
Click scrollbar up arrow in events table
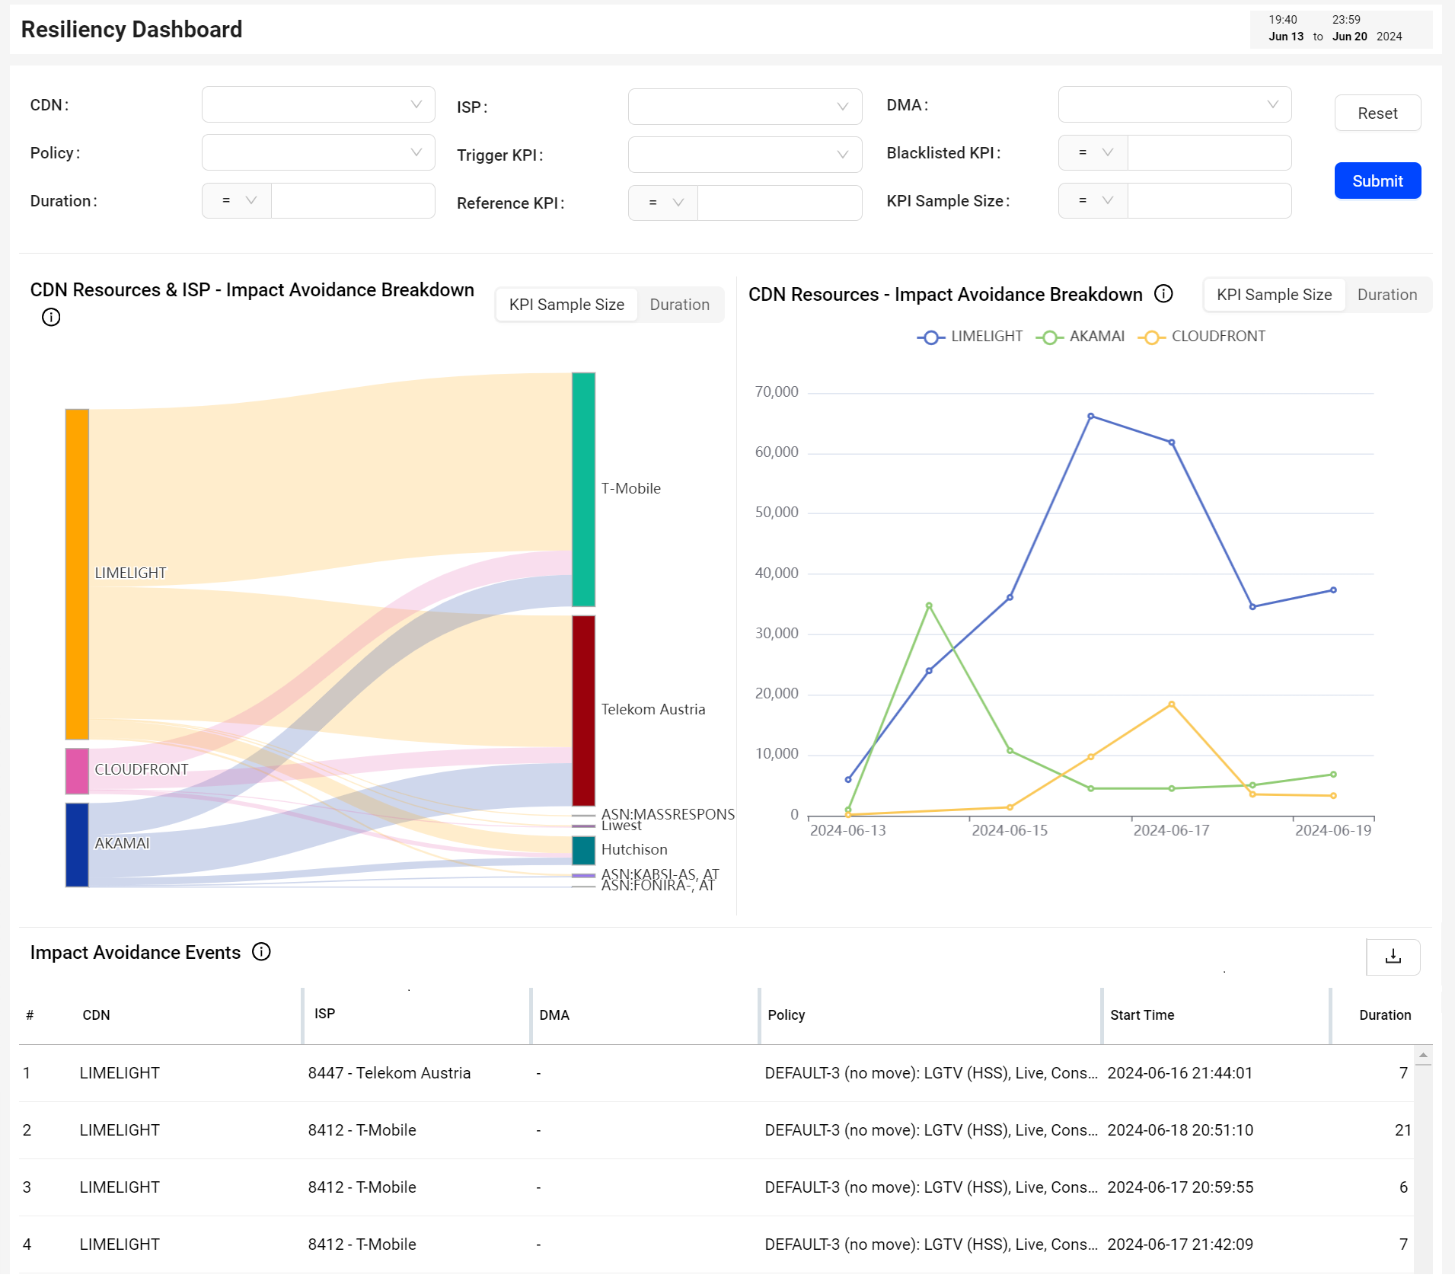1422,1056
